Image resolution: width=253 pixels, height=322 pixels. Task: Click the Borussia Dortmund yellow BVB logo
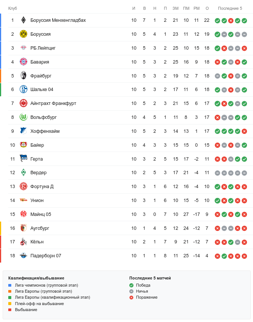click(x=24, y=34)
